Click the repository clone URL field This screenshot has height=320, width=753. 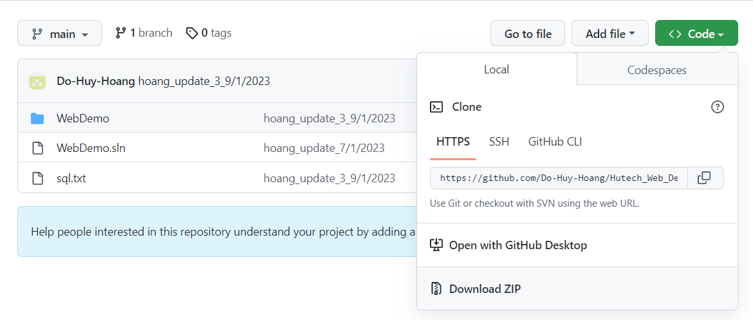coord(559,178)
